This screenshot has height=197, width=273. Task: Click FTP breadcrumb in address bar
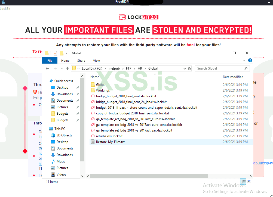click(129, 68)
